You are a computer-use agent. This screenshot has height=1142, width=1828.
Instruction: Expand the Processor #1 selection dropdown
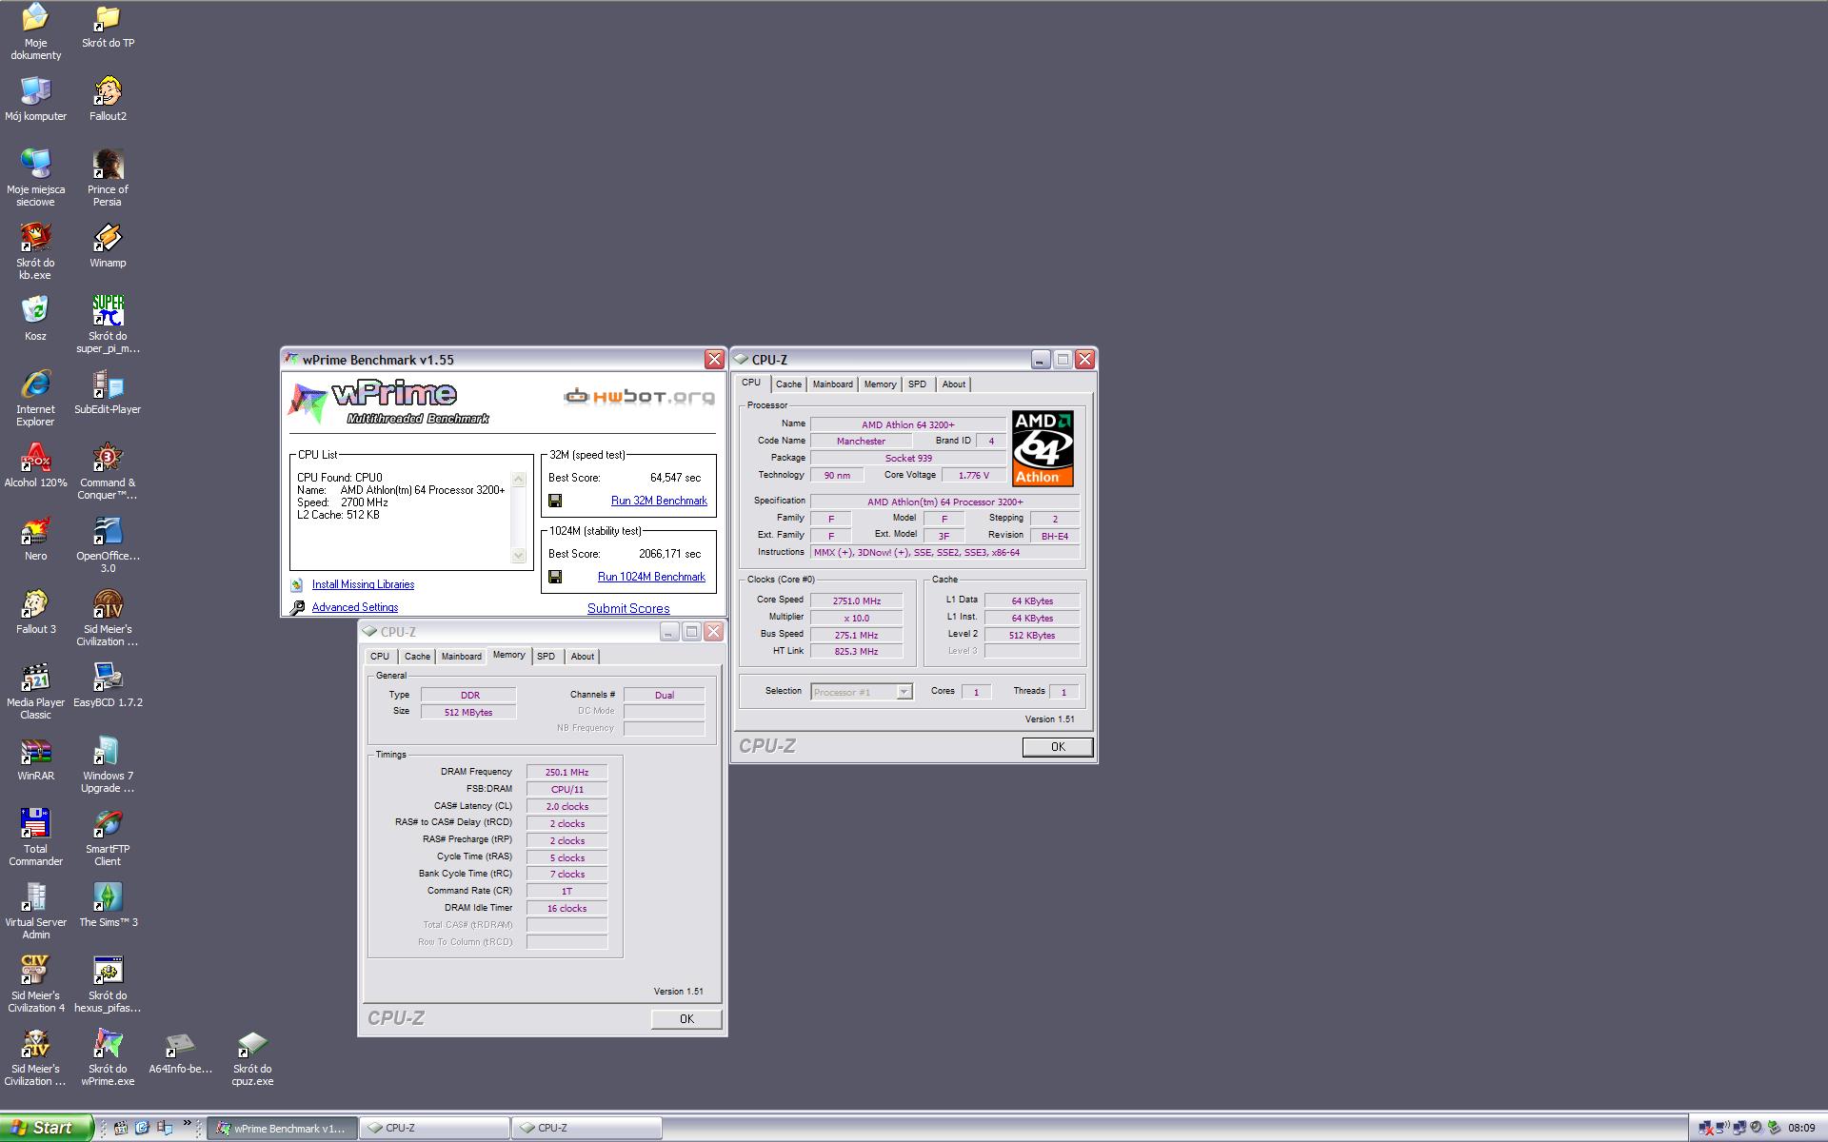tap(904, 692)
